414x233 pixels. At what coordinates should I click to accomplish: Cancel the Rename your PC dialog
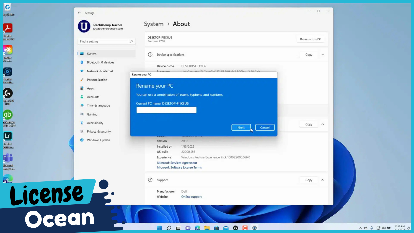coord(265,127)
